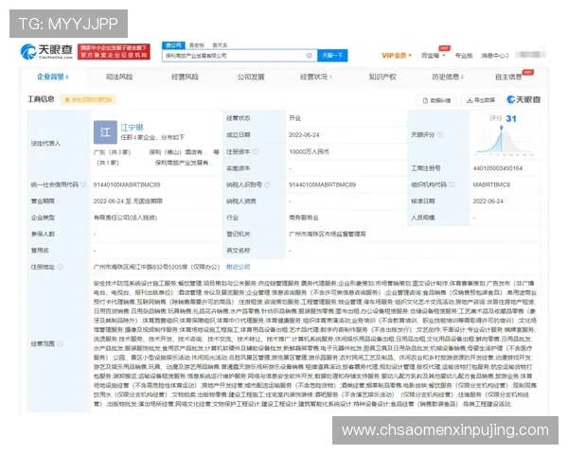The image size is (568, 454).
Task: Click the 组织机构代码 value MABRTBMC8
Action: [x=491, y=184]
